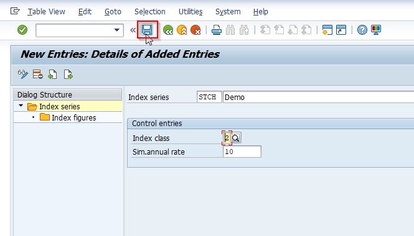Open the Goto menu
The image size is (414, 236).
[113, 12]
